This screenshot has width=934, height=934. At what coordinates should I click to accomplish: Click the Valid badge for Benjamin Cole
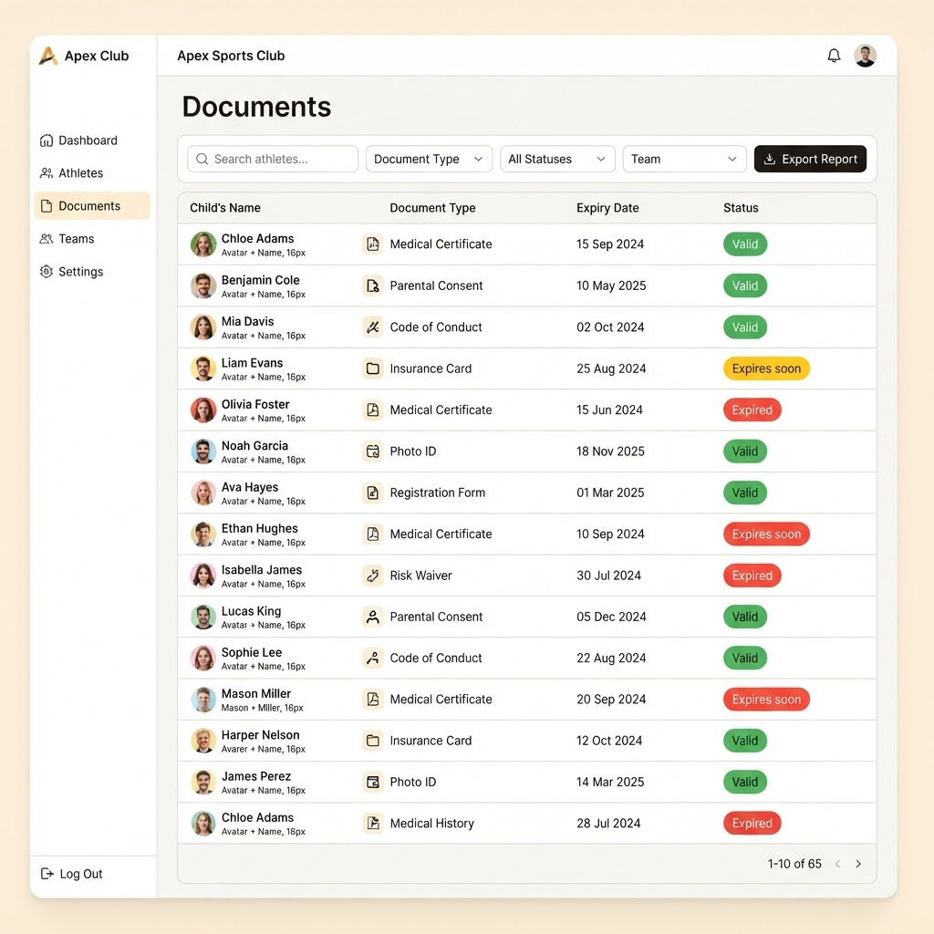[745, 285]
